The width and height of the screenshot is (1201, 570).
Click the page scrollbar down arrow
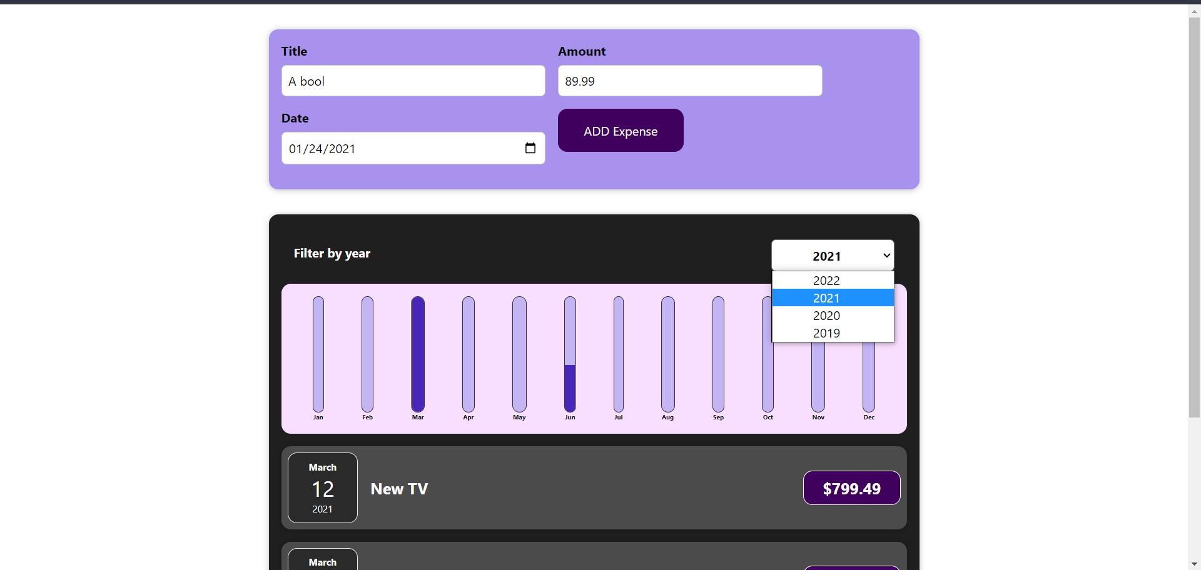pos(1193,563)
